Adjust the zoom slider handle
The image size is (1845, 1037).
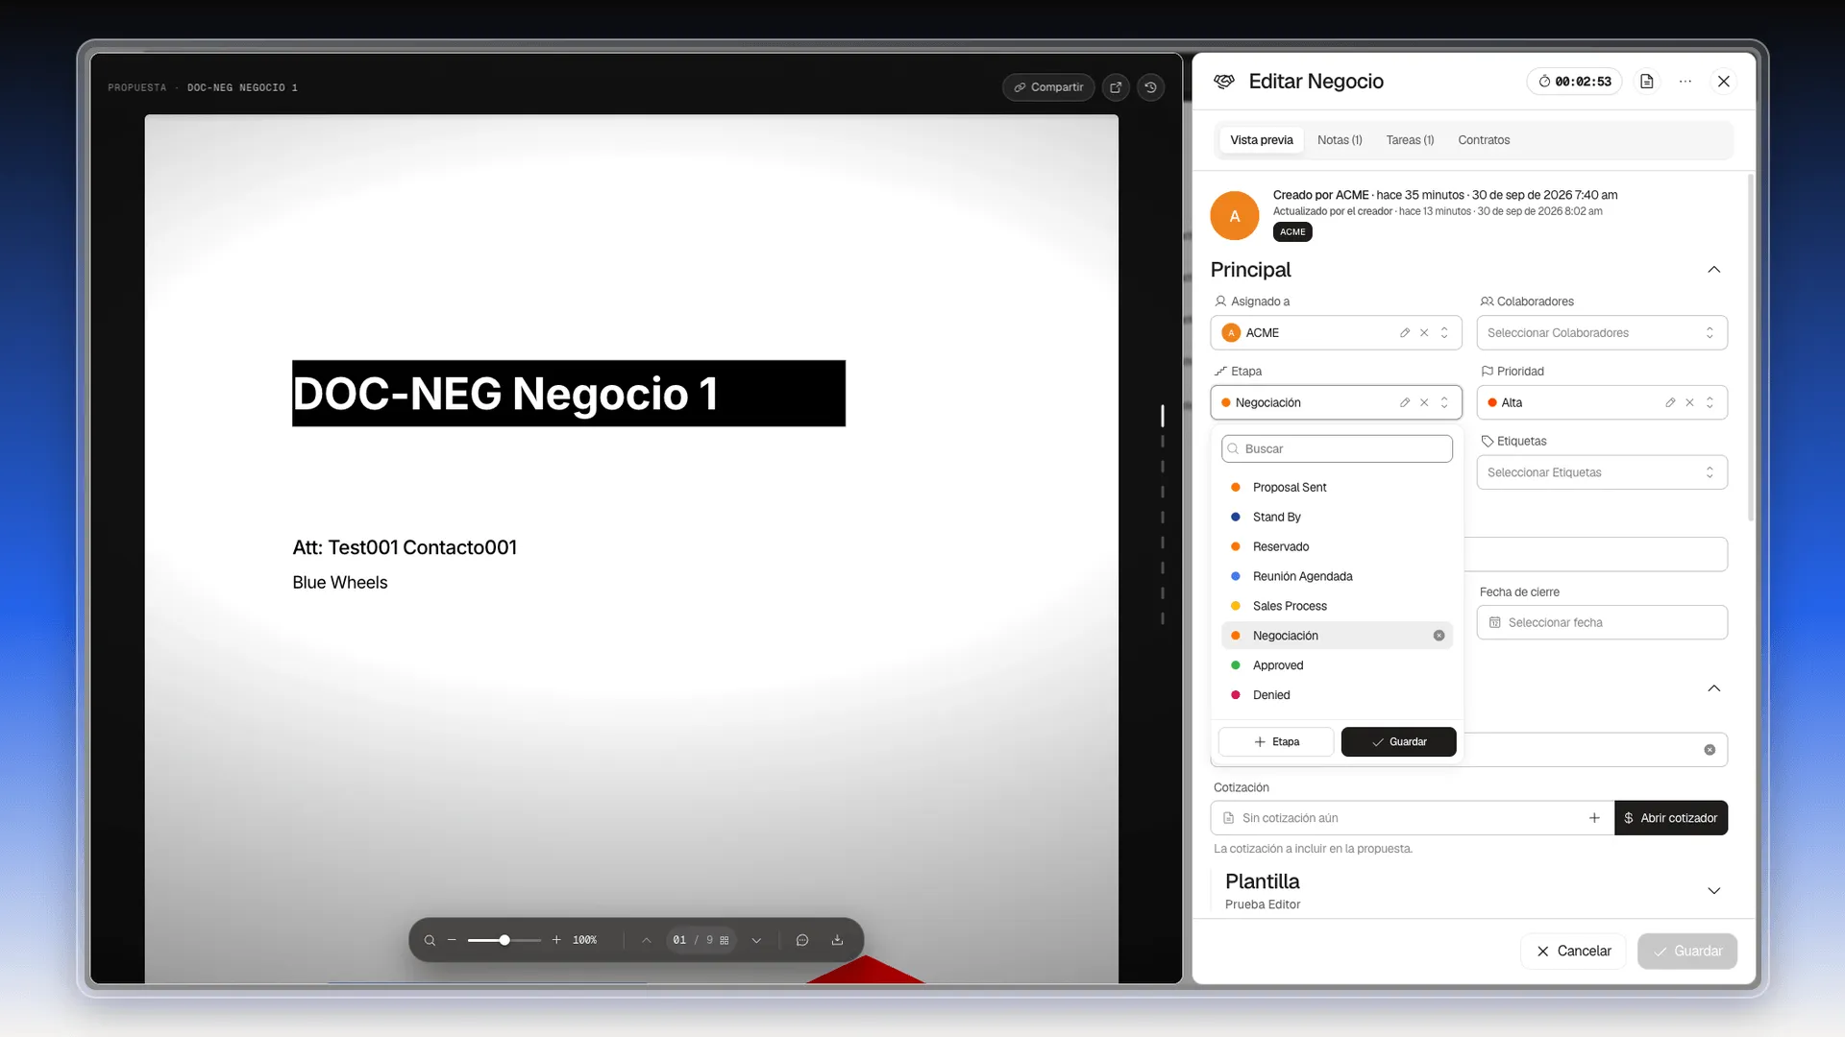504,940
